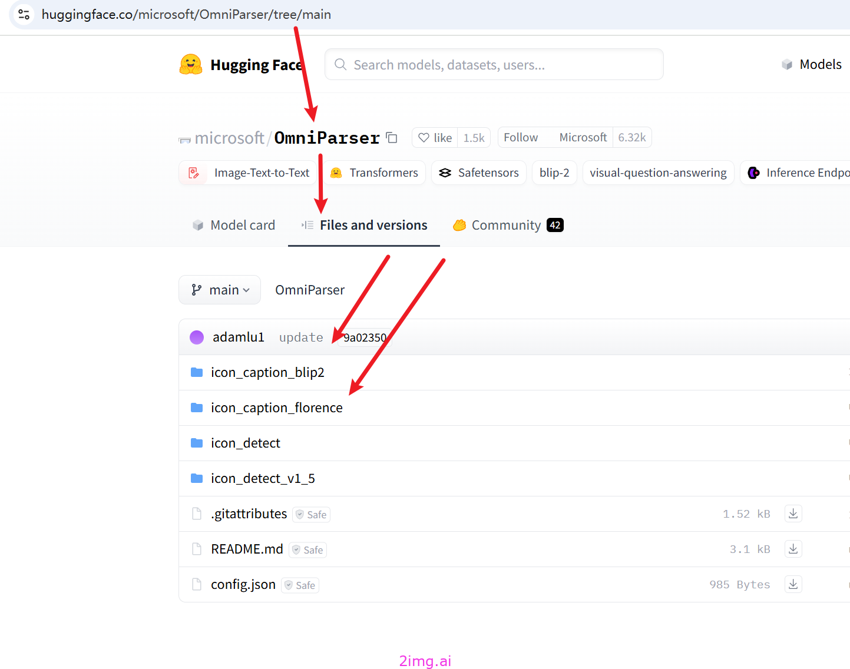Click the Transformers emoji tag
The width and height of the screenshot is (850, 669).
tap(335, 173)
